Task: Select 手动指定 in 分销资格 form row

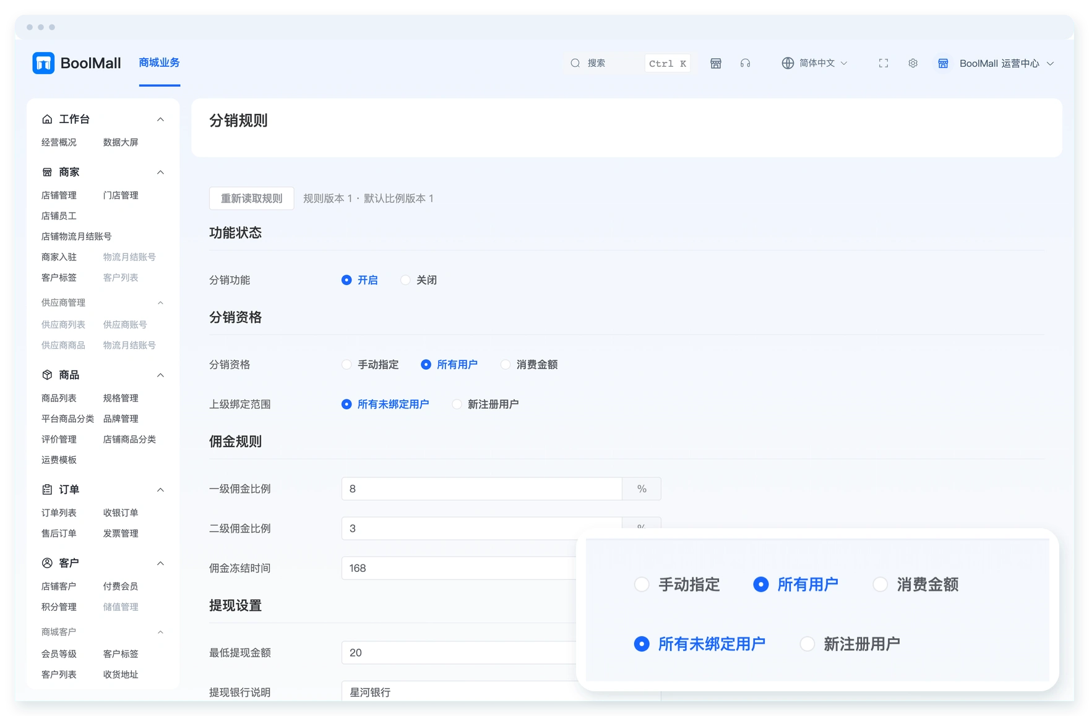Action: [370, 365]
